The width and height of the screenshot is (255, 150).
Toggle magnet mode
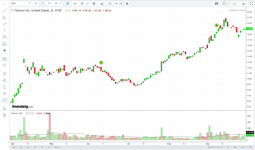4,74
